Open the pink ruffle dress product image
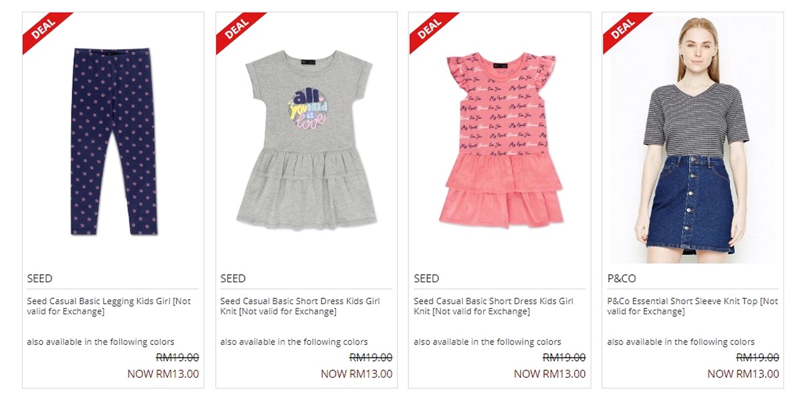This screenshot has height=405, width=802. [499, 141]
